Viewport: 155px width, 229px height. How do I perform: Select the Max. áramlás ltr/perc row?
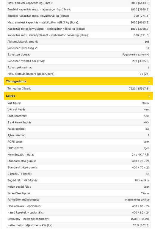point(78,74)
